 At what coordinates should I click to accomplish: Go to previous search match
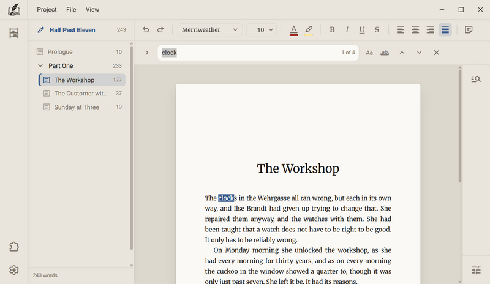402,53
